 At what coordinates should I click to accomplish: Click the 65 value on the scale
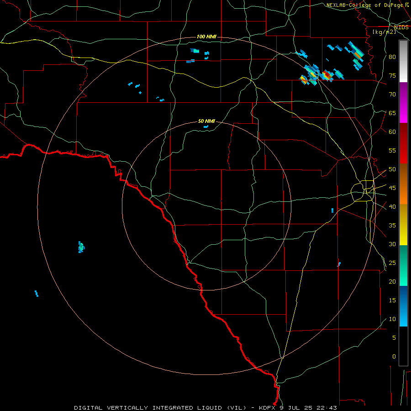pos(392,113)
